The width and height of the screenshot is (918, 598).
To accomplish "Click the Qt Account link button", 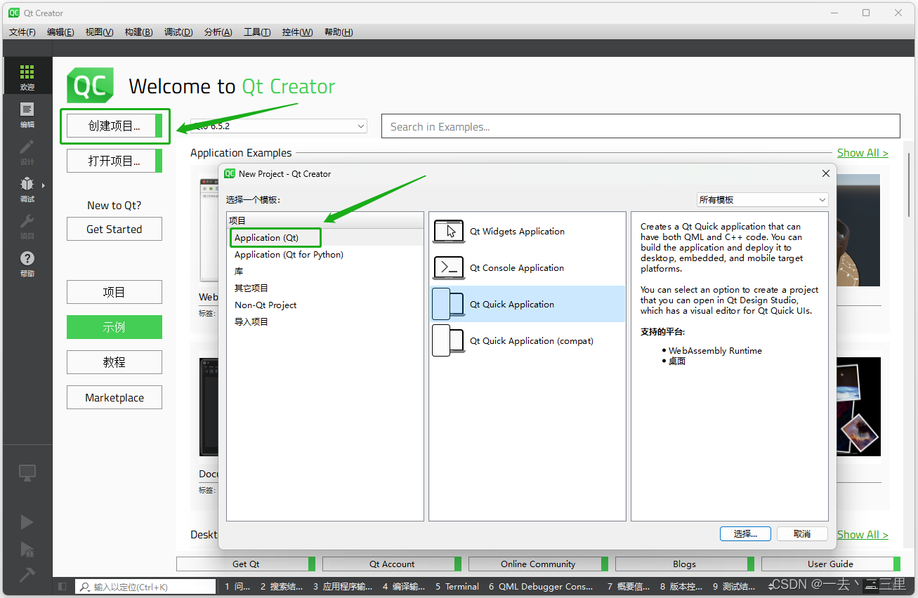I will coord(392,564).
